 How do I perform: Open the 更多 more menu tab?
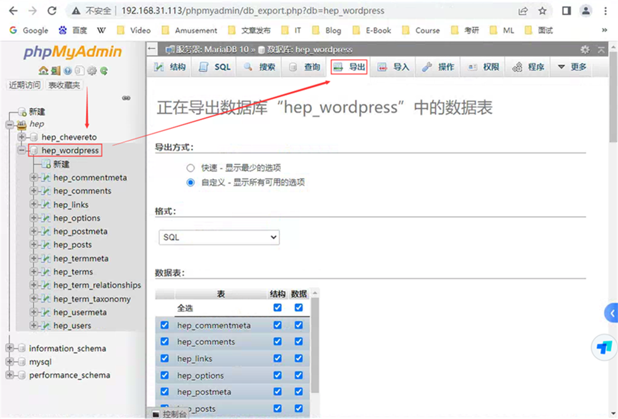pos(572,67)
